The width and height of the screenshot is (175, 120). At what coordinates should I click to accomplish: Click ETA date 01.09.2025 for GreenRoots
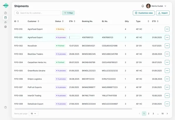coord(74,71)
